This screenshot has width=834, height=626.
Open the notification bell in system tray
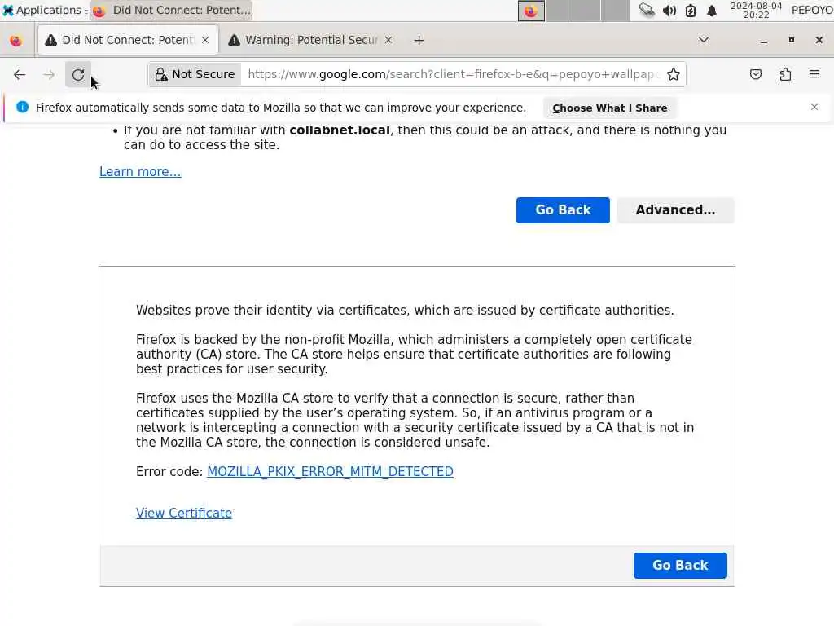712,11
